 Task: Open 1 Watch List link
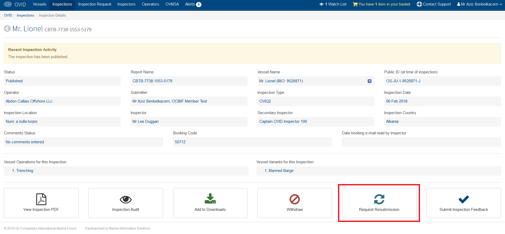pos(333,4)
